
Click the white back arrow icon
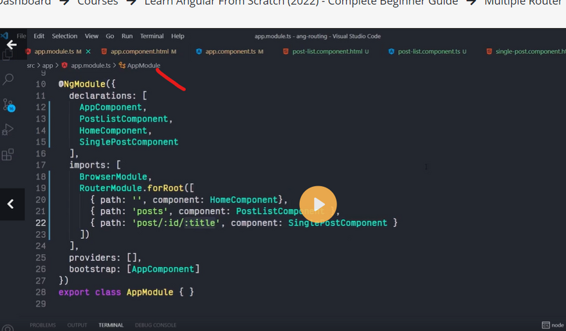[x=11, y=45]
